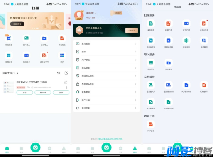The width and height of the screenshot is (213, 157).
Task: Open batch scan (批量扫描) in toolbox
Action: click(x=169, y=24)
